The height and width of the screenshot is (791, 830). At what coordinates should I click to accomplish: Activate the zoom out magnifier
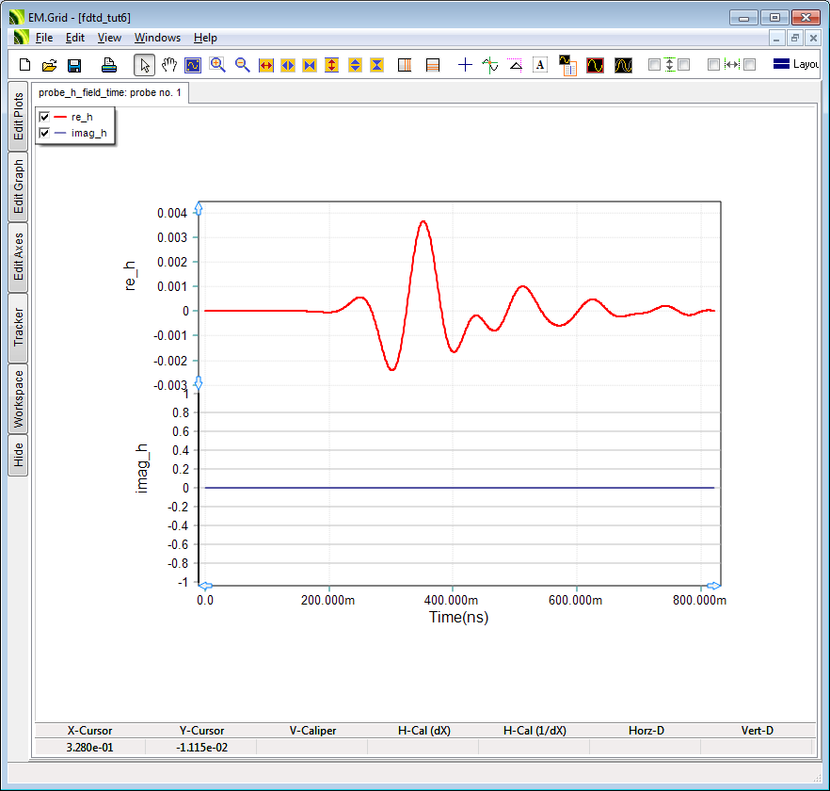point(242,65)
